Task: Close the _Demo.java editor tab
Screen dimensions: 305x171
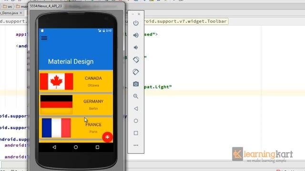Action: (x=21, y=13)
